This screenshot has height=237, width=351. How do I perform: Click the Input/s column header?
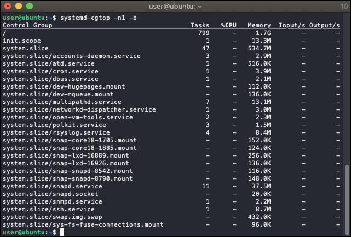tap(292, 25)
